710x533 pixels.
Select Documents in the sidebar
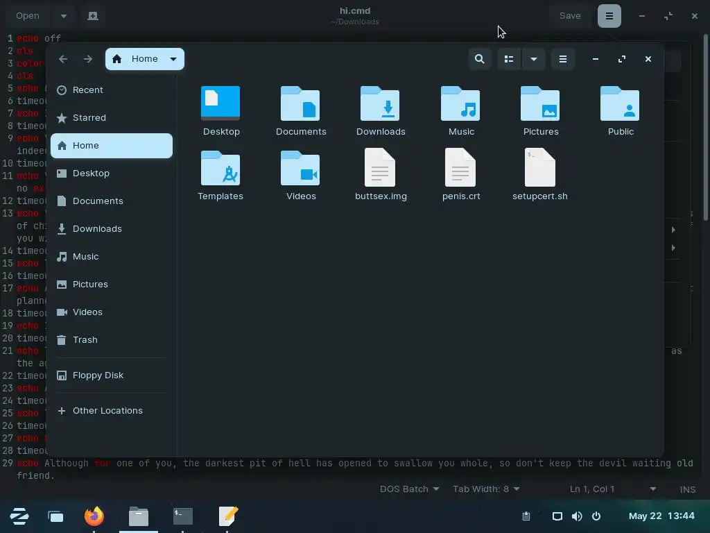click(112, 201)
